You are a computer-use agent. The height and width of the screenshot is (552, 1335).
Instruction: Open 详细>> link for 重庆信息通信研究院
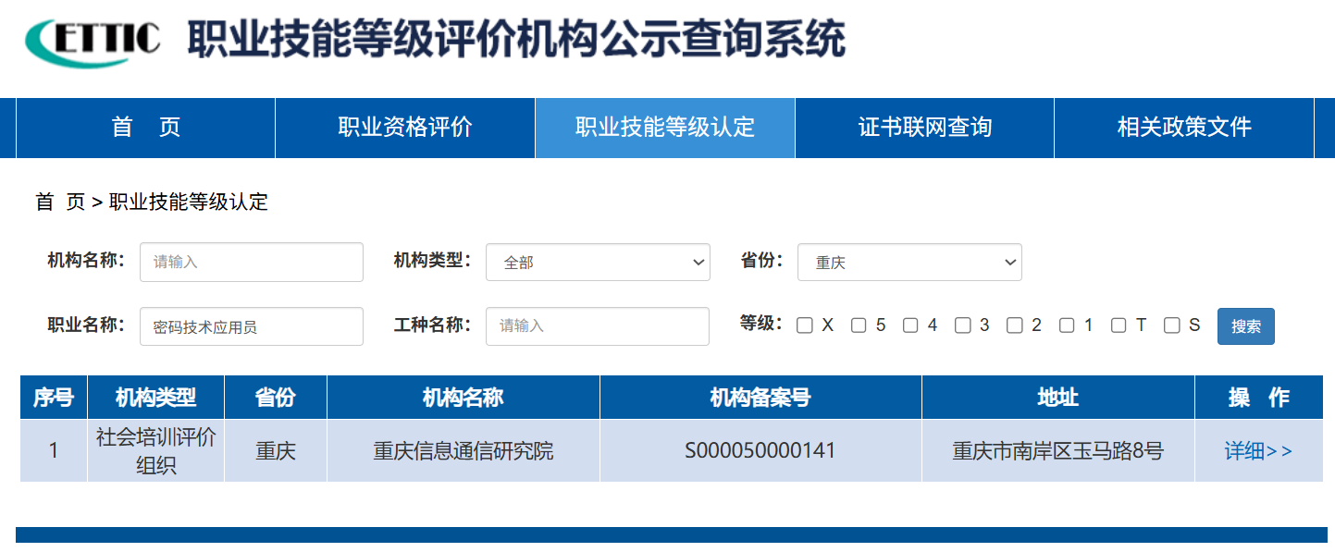point(1258,451)
